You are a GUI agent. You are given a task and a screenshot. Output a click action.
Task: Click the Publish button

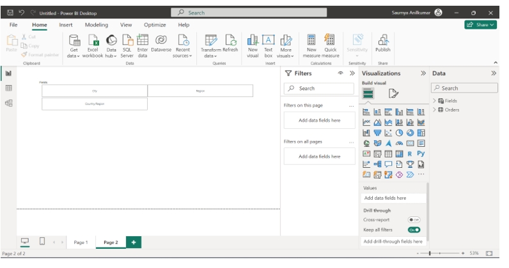[383, 43]
